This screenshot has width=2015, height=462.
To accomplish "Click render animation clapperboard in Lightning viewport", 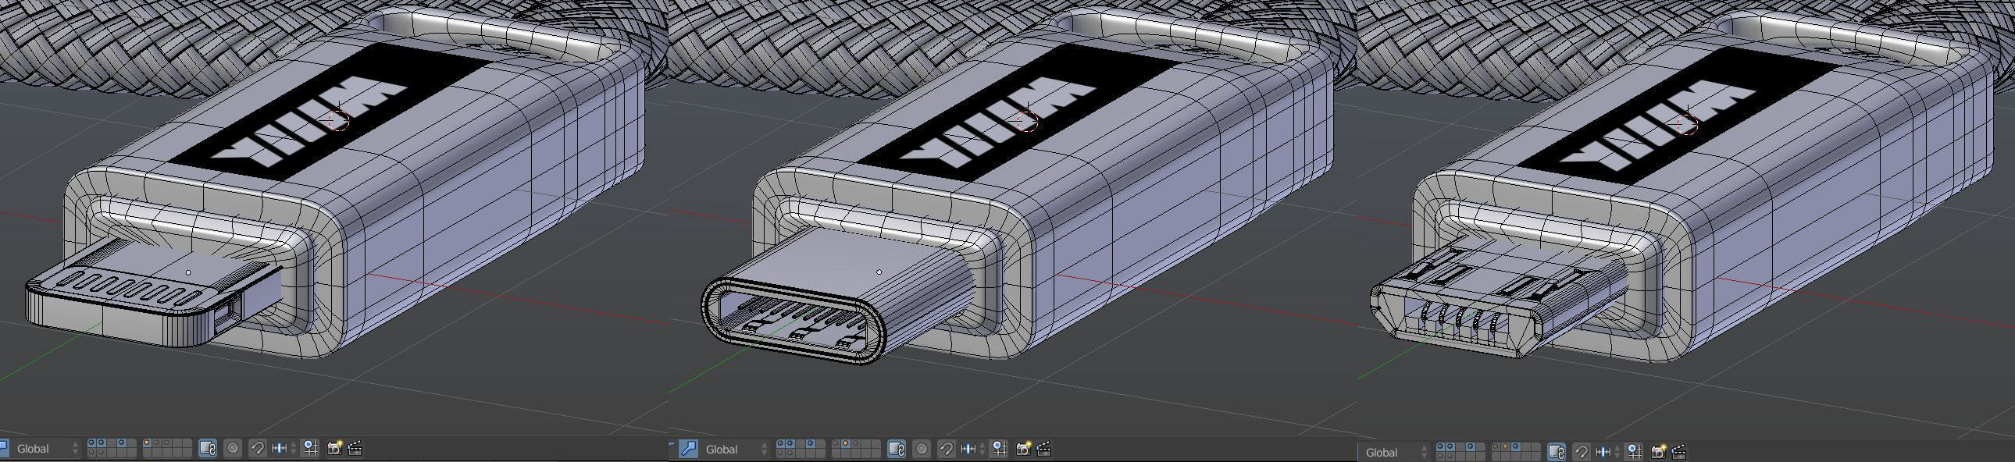I will 355,449.
